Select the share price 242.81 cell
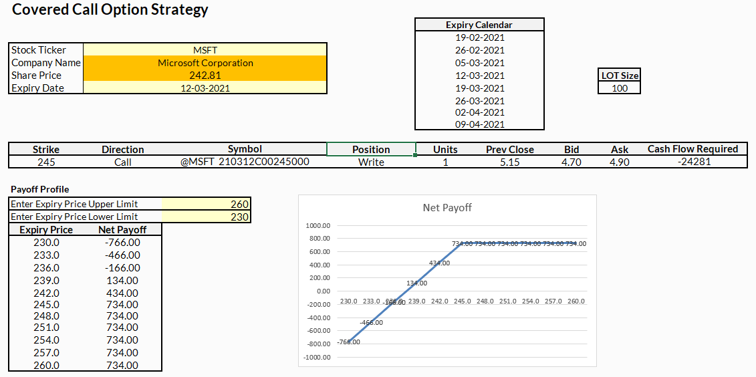This screenshot has width=756, height=377. (x=205, y=76)
